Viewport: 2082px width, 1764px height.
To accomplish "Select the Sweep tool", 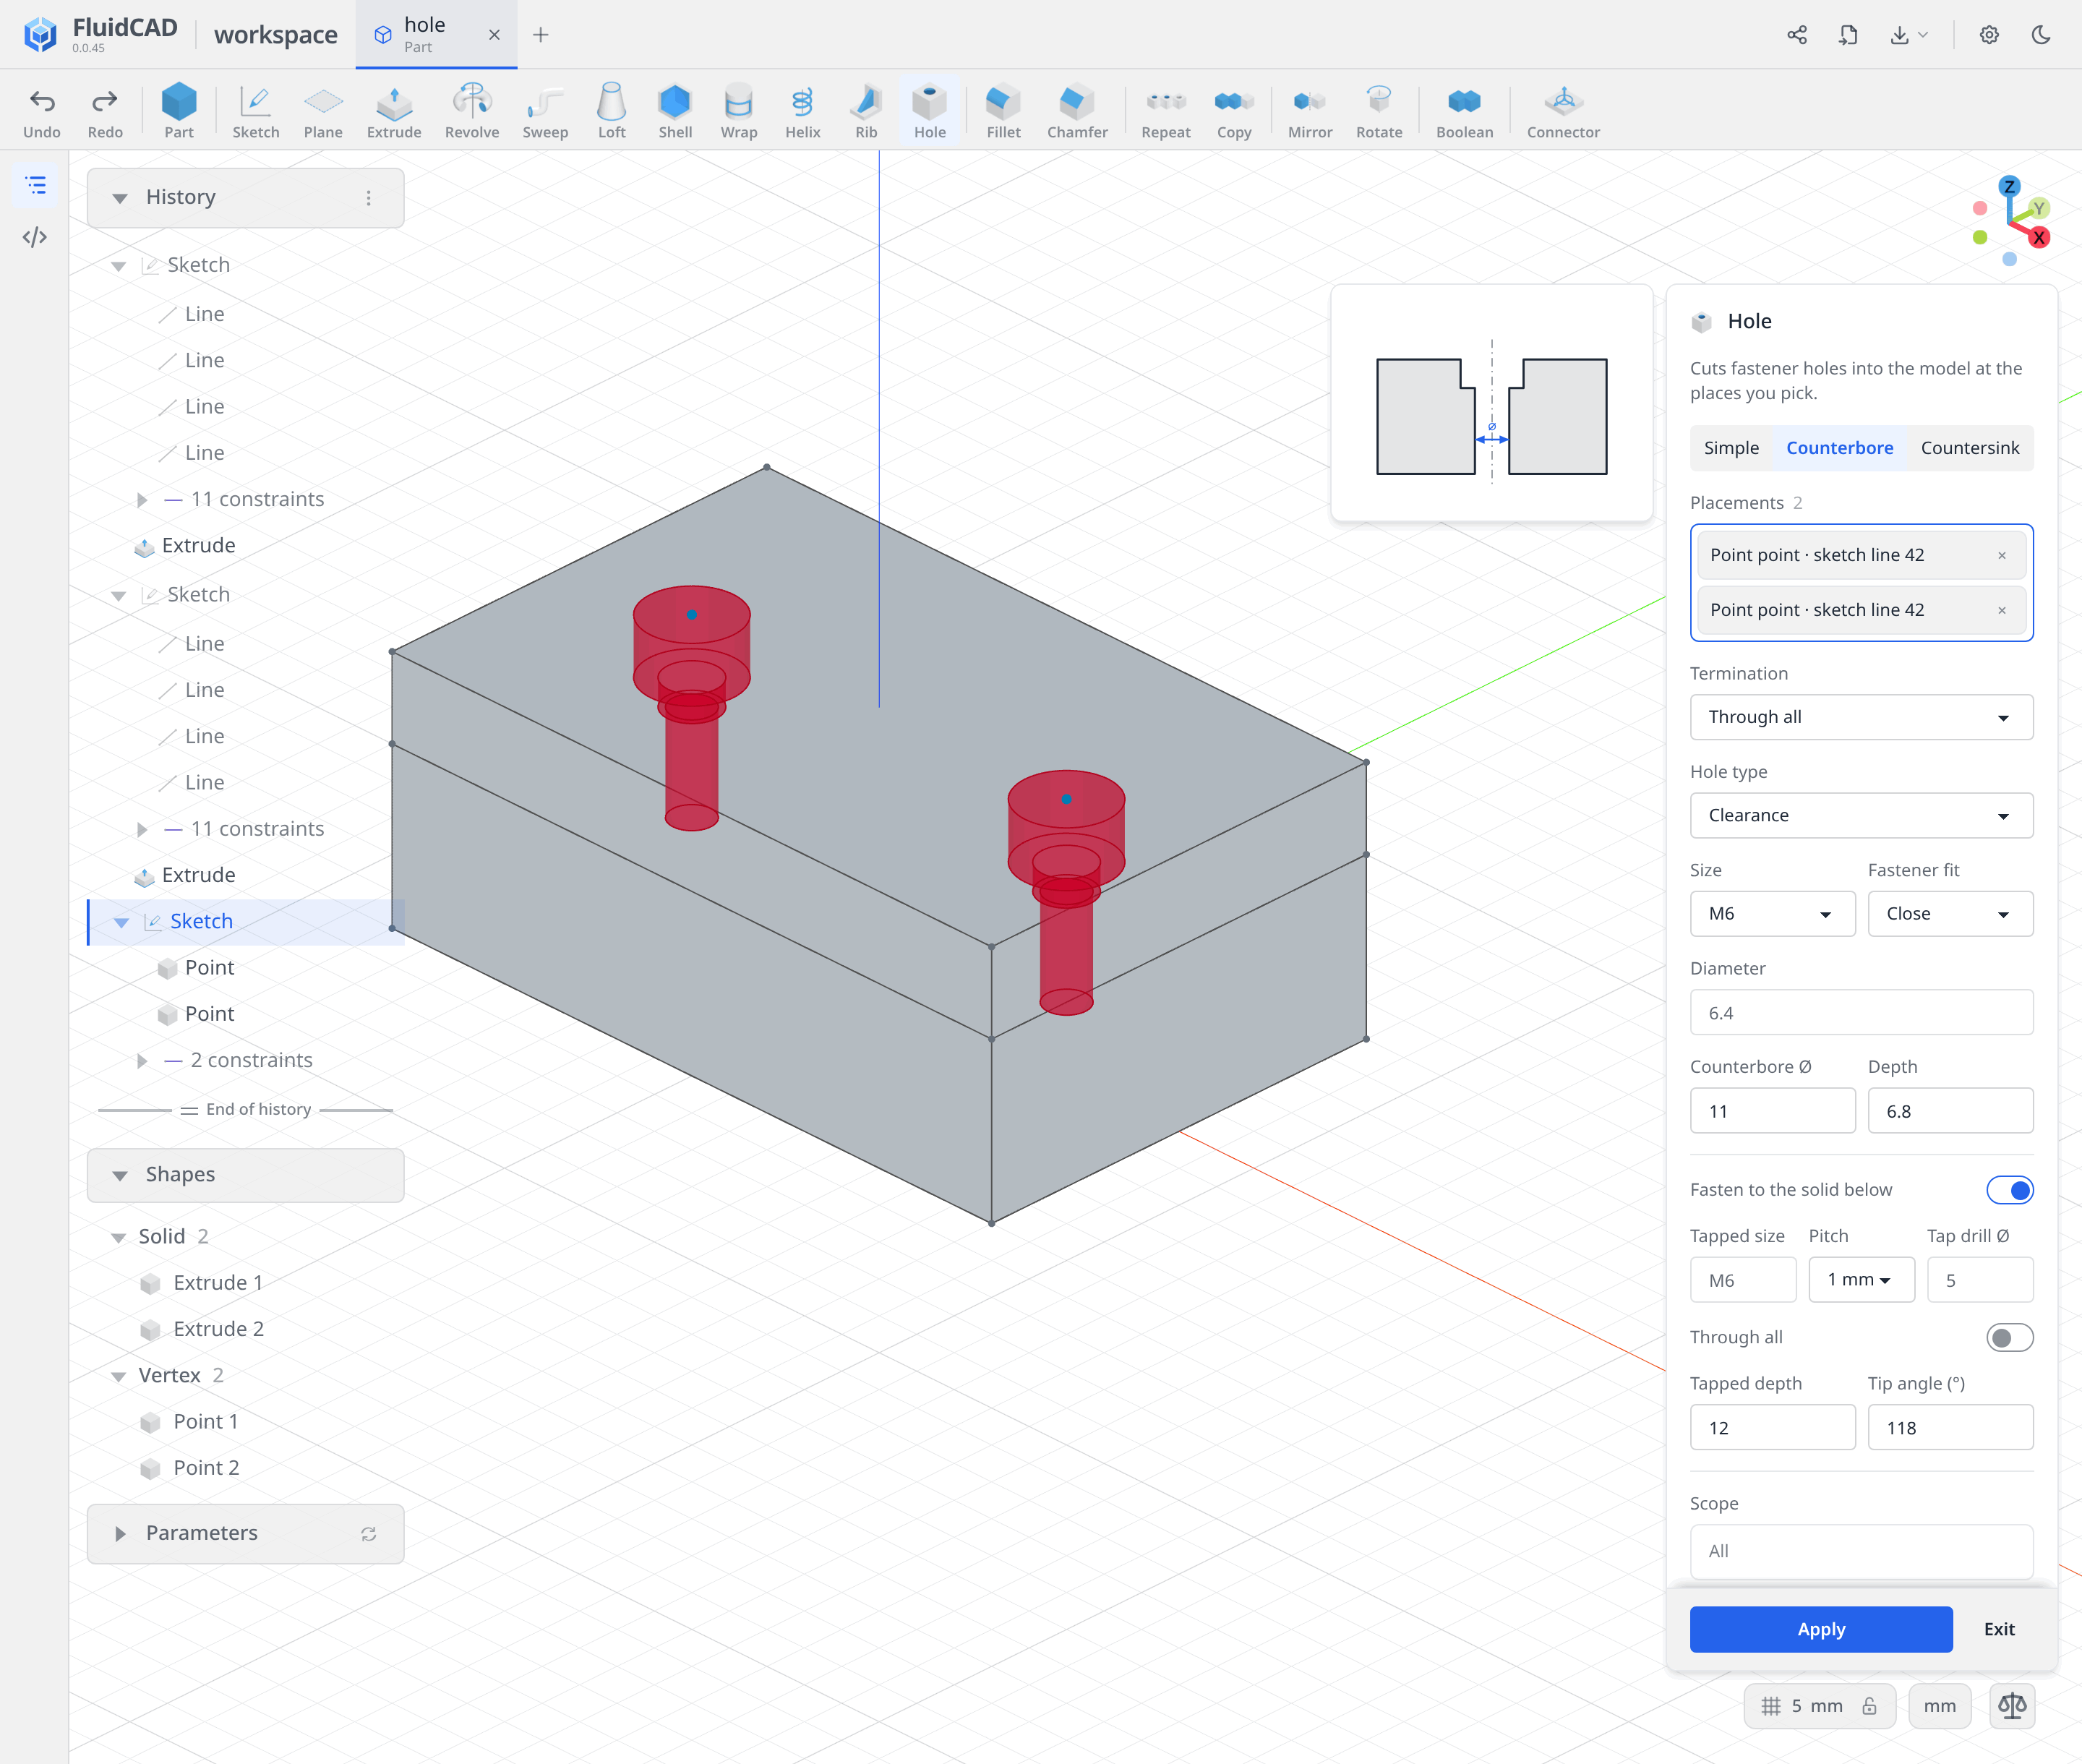I will click(545, 110).
